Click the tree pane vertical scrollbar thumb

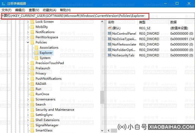[102, 98]
